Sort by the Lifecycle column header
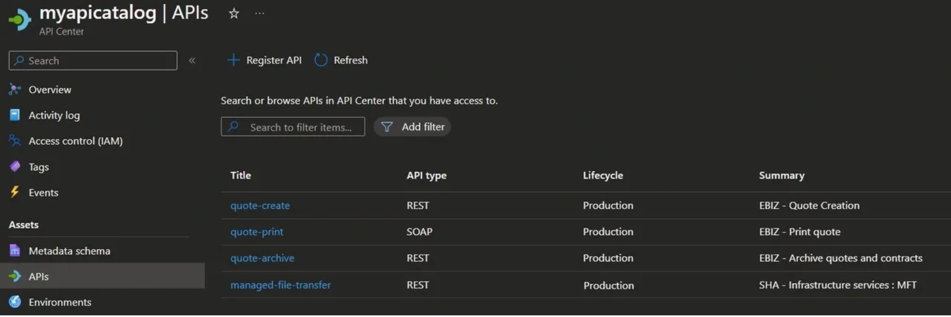Viewport: 951px width, 317px height. tap(603, 175)
